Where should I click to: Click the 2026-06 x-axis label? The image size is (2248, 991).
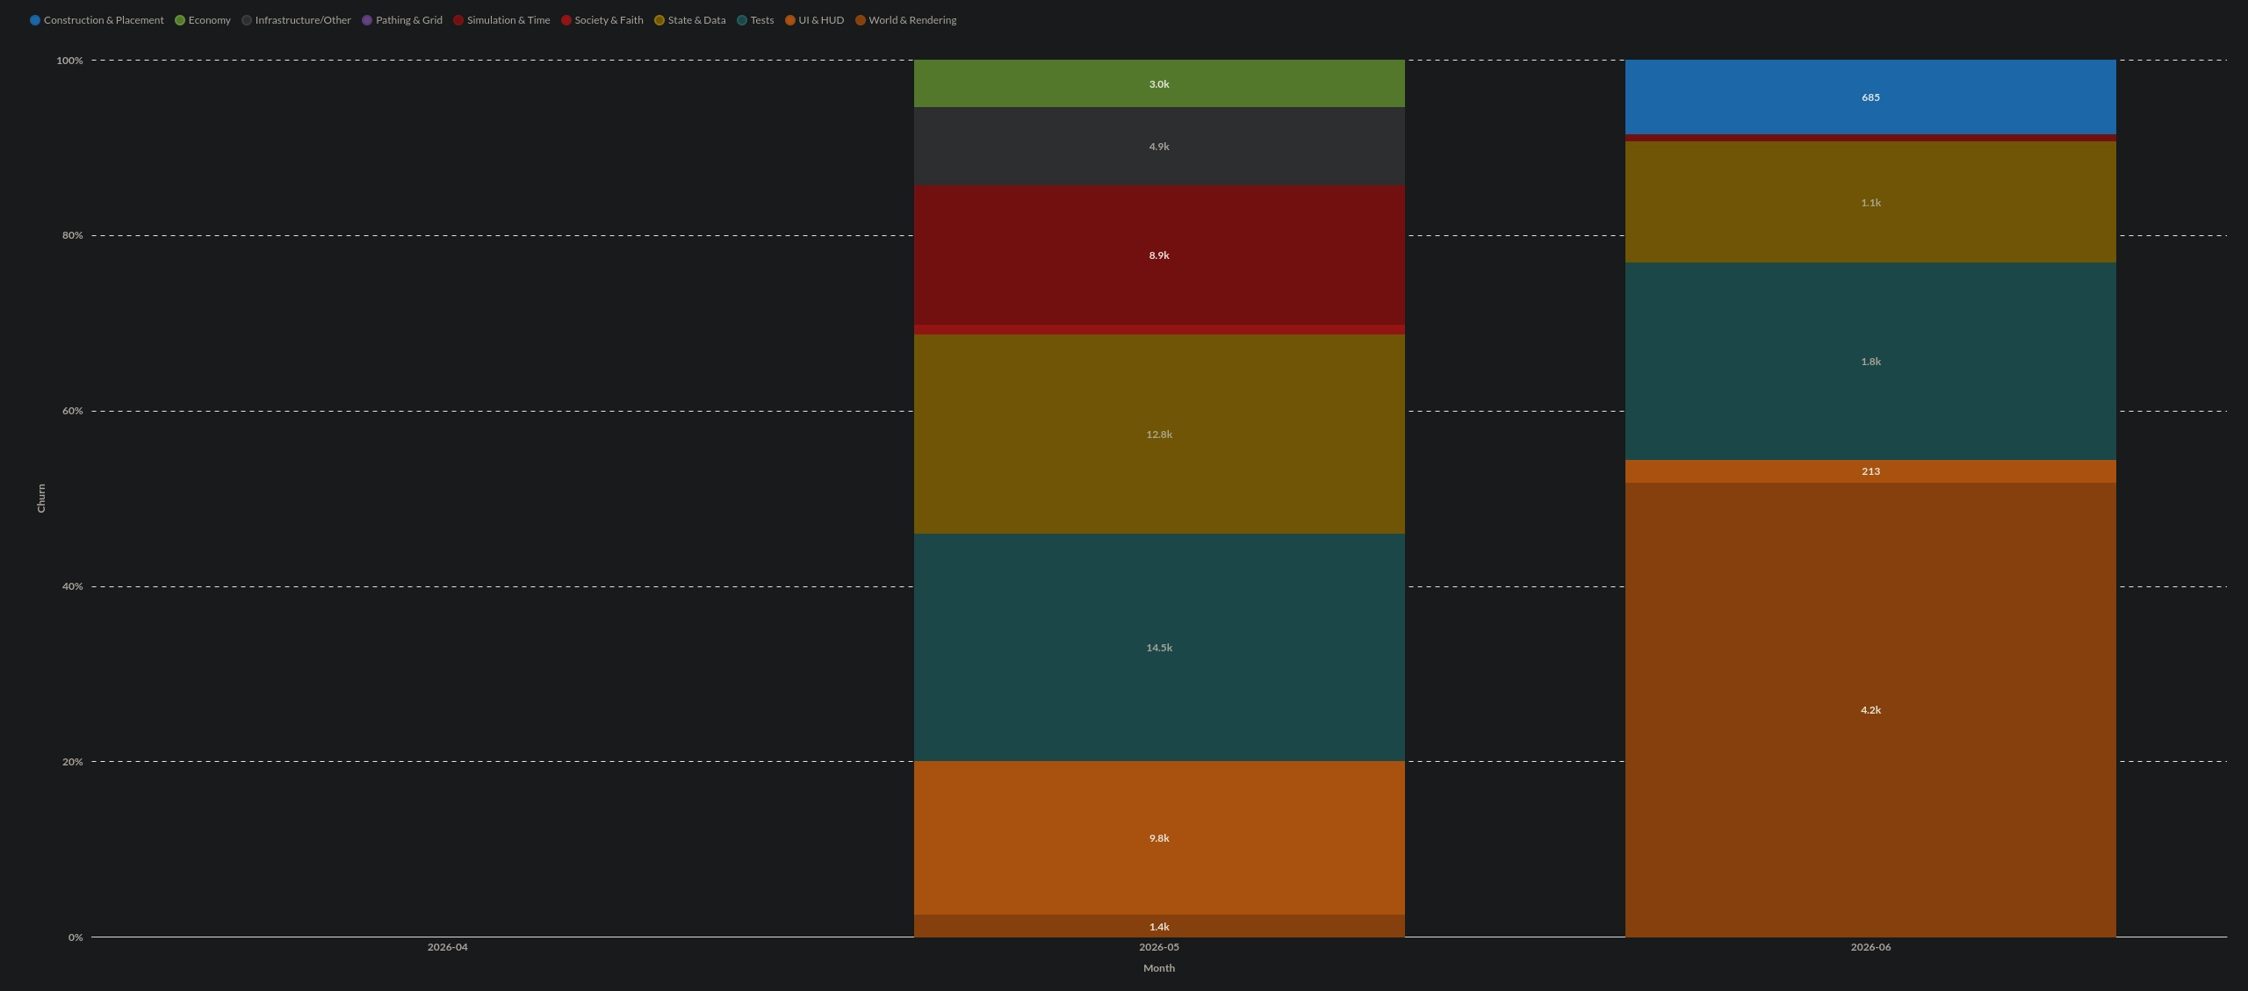click(x=1870, y=947)
